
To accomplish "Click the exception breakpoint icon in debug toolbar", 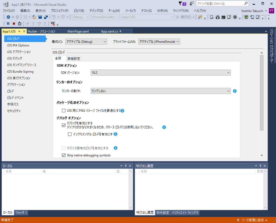I will tap(53, 23).
